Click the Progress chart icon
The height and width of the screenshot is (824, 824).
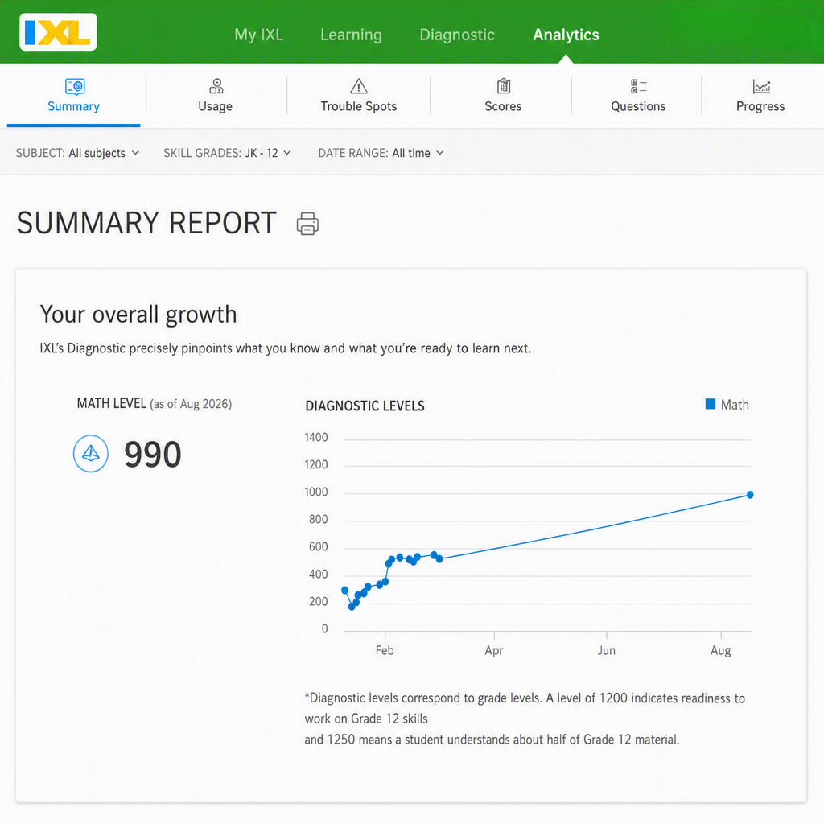(x=761, y=86)
